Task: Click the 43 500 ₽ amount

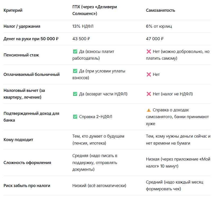Action: pyautogui.click(x=81, y=39)
